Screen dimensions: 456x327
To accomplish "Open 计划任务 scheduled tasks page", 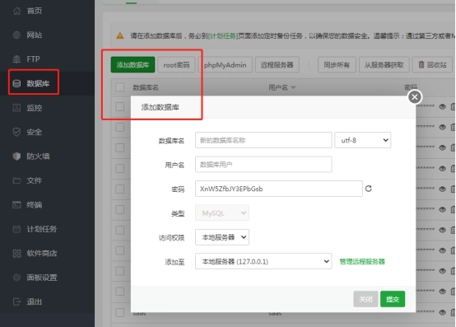I will tap(42, 229).
